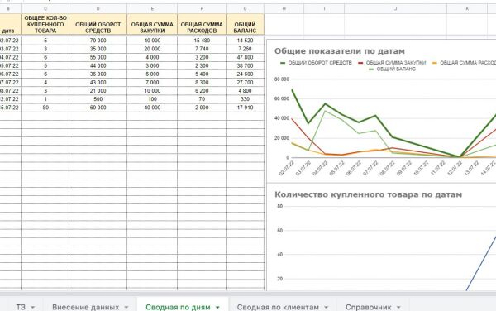Select cell with value 60 000
496x311 pixels.
pyautogui.click(x=98, y=108)
